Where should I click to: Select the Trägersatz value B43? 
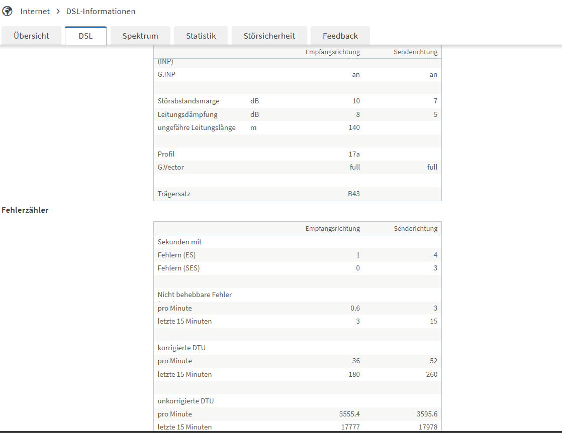[x=354, y=194]
